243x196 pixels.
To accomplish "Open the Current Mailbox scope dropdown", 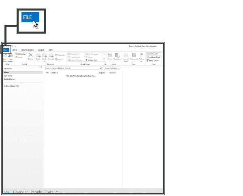I will (x=112, y=68).
